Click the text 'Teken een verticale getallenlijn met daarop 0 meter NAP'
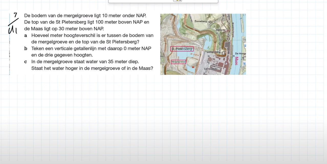This screenshot has width=327, height=164. tap(91, 48)
